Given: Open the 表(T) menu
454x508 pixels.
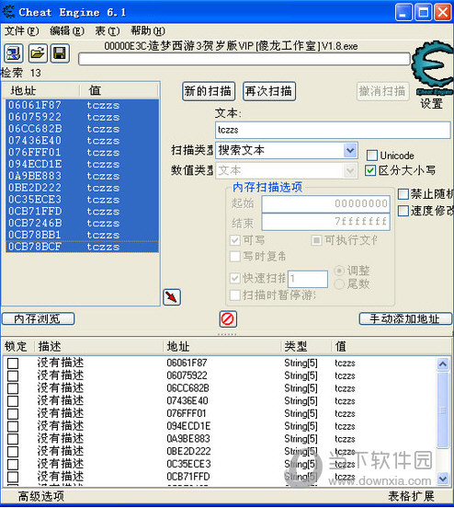Looking at the screenshot, I should click(108, 31).
